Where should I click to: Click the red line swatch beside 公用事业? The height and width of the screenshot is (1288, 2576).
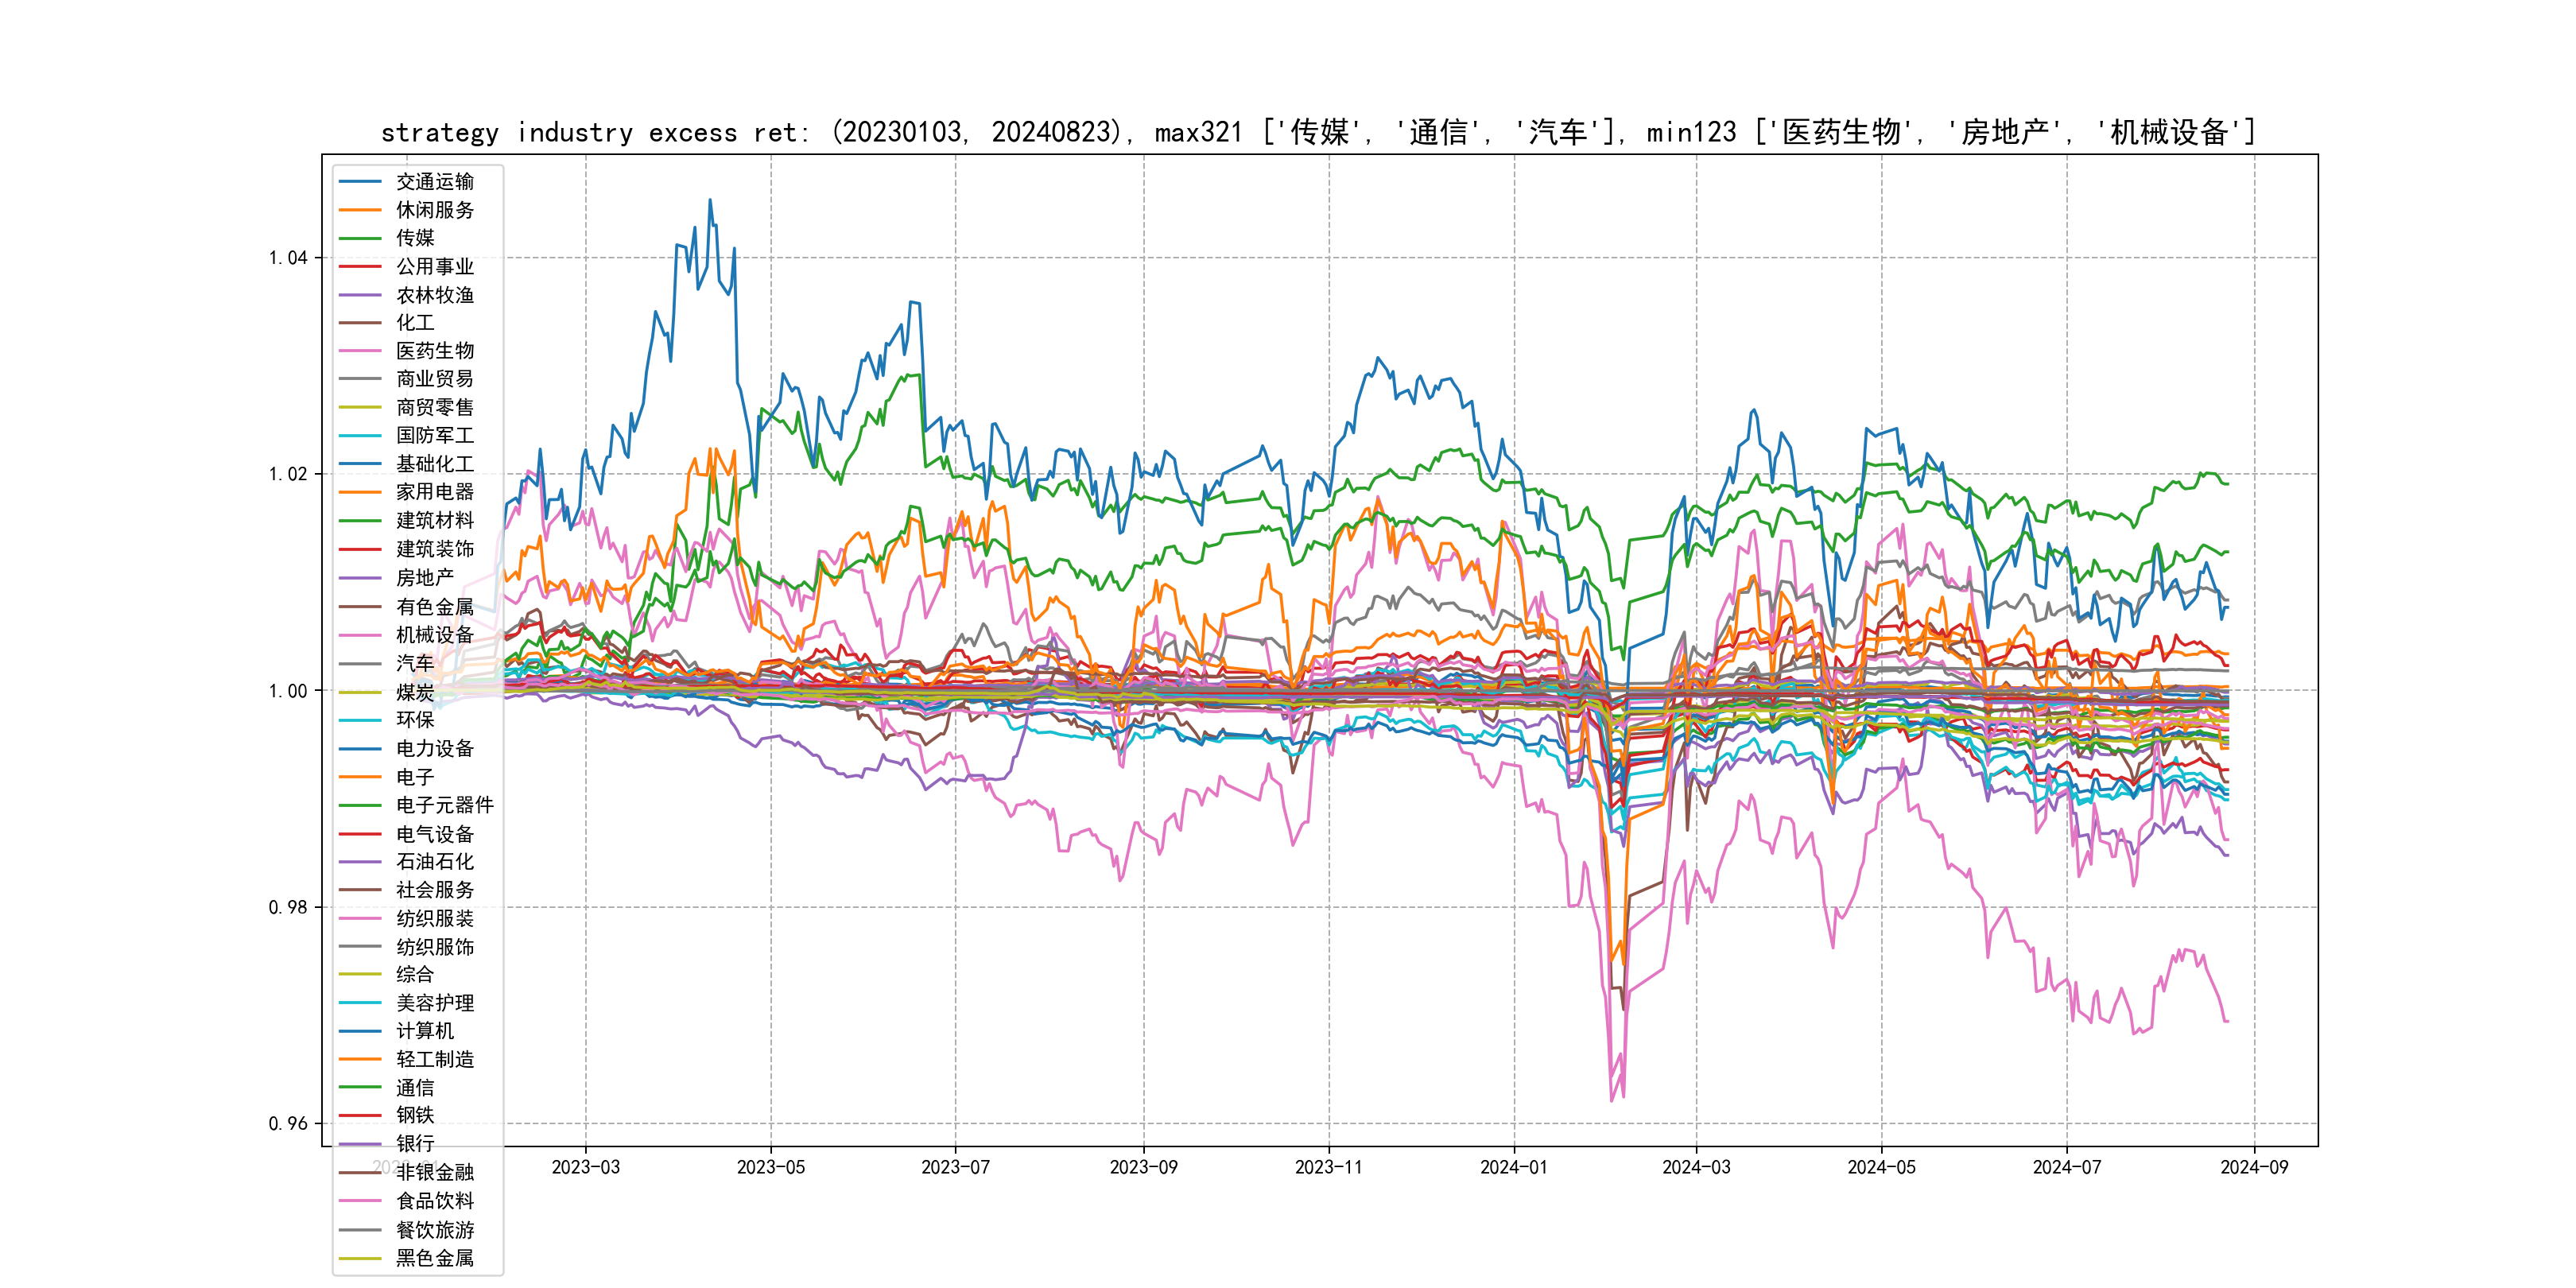tap(360, 267)
